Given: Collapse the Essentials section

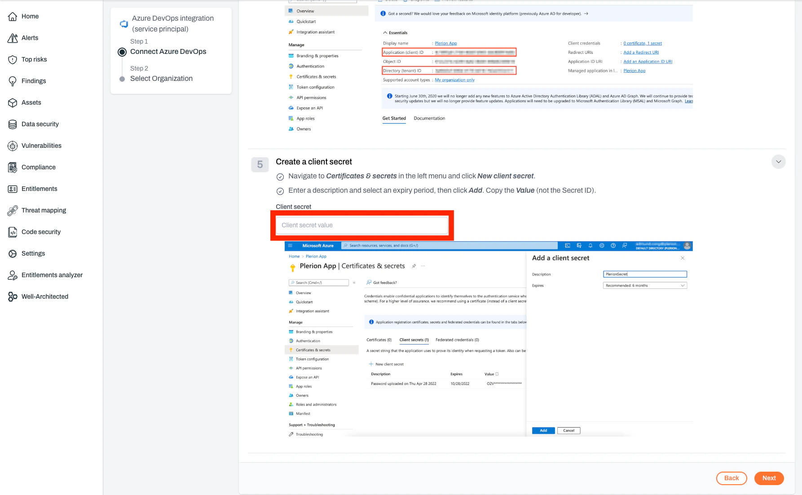Looking at the screenshot, I should 395,32.
